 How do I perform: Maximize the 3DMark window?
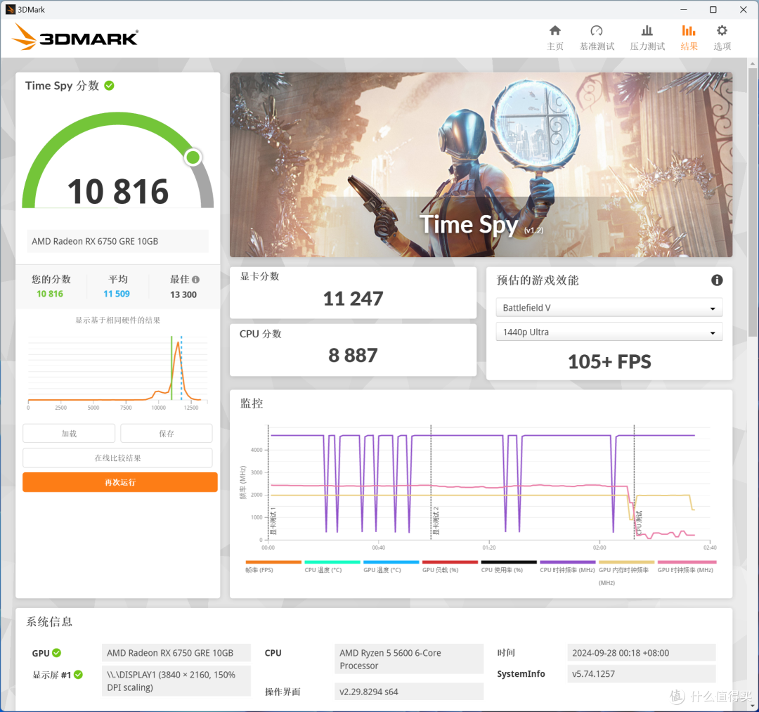[x=713, y=10]
